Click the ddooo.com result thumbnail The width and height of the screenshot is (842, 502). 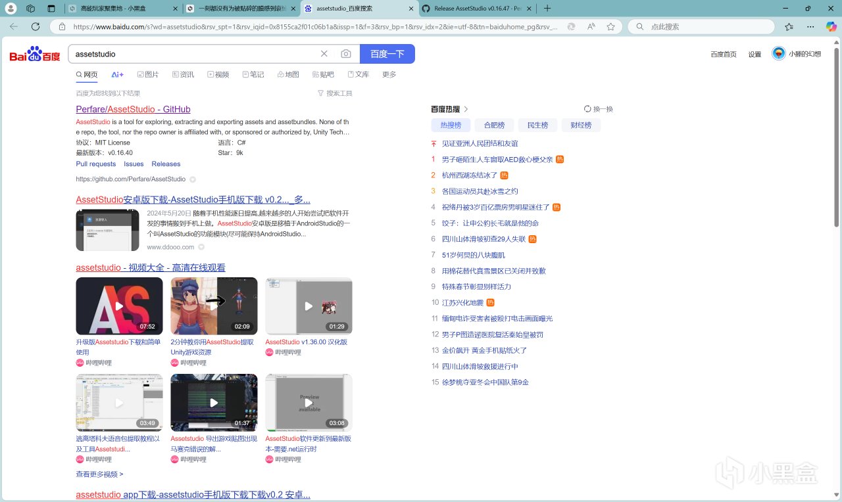point(107,230)
